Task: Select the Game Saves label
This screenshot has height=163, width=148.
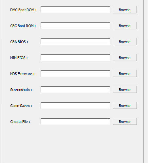Action: click(x=21, y=106)
